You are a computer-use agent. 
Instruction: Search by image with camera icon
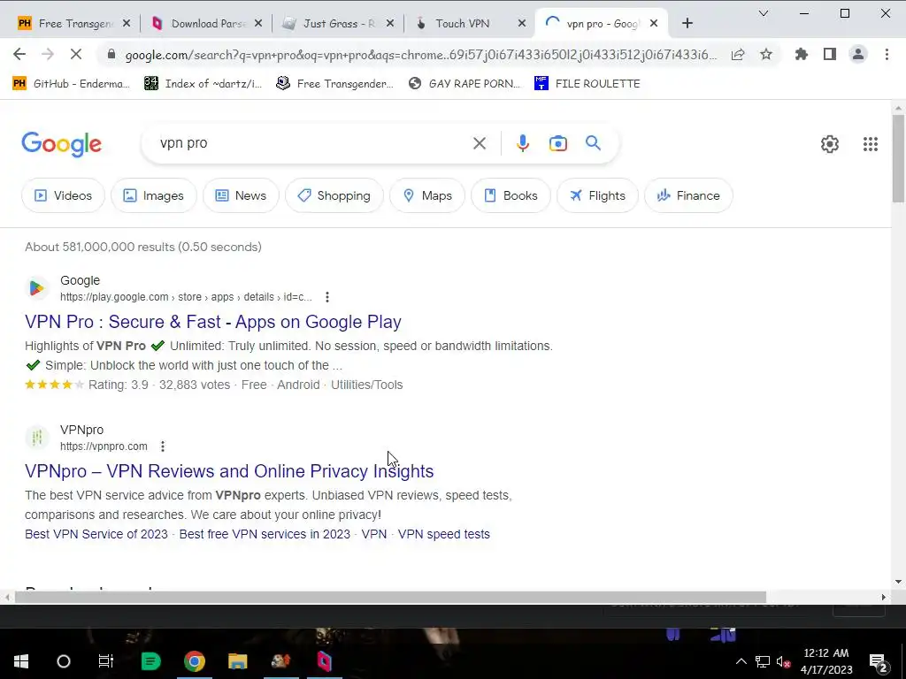click(x=558, y=143)
